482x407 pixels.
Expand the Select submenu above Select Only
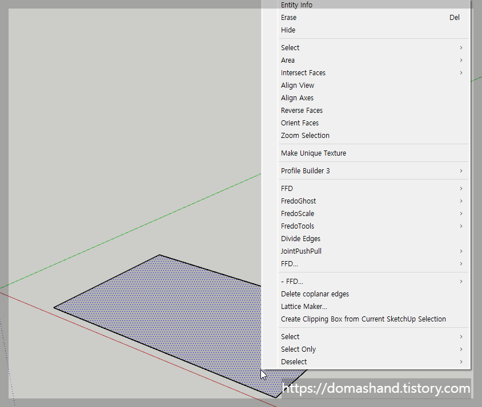pos(365,337)
